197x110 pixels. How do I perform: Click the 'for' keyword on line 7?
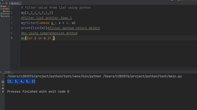click(30, 38)
